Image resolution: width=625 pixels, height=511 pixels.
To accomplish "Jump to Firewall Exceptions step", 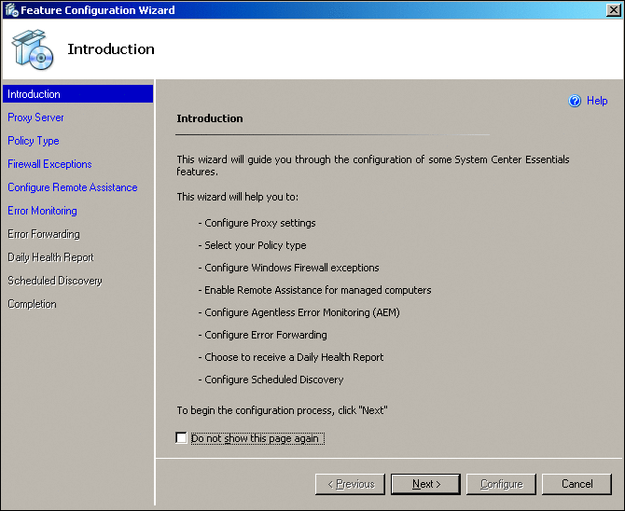I will [x=49, y=164].
